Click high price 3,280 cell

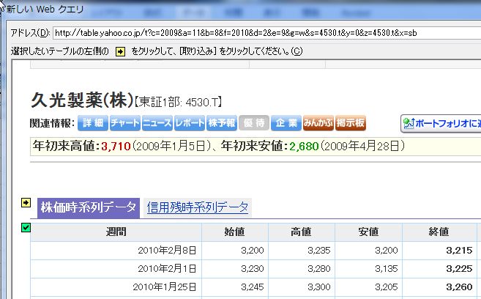[301, 269]
